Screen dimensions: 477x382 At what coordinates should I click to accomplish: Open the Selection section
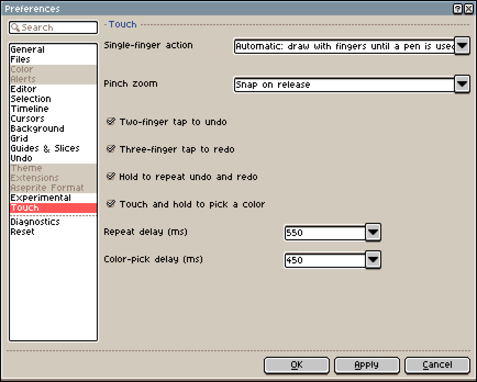click(53, 99)
